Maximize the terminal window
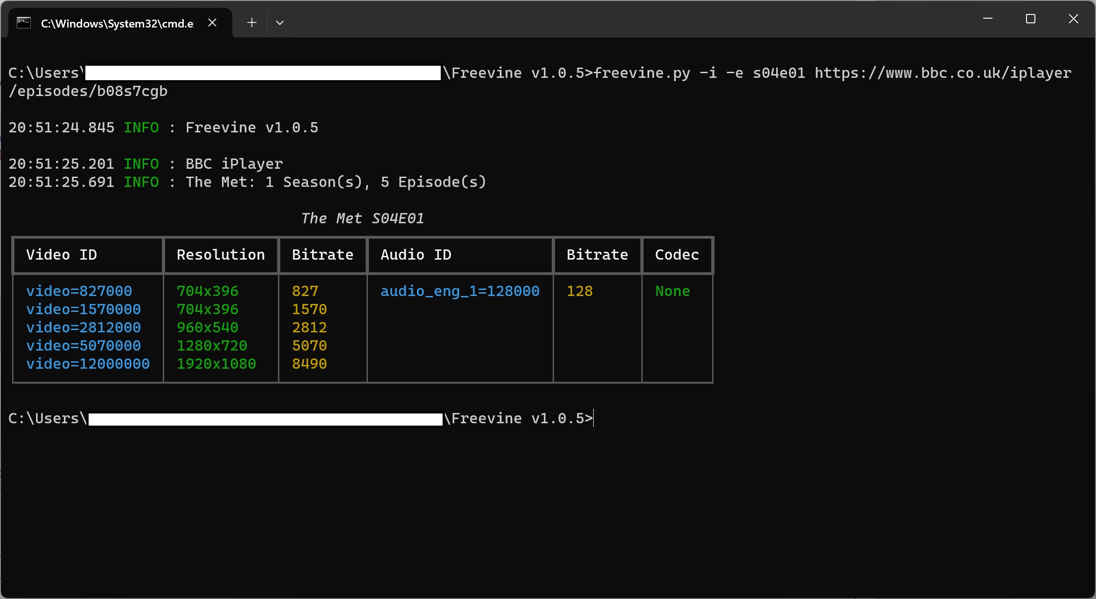 (x=1030, y=19)
